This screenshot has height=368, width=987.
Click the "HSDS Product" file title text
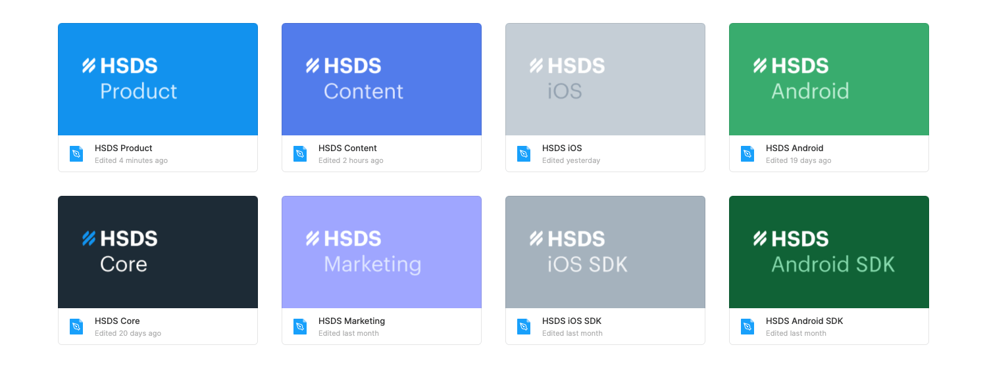[124, 149]
